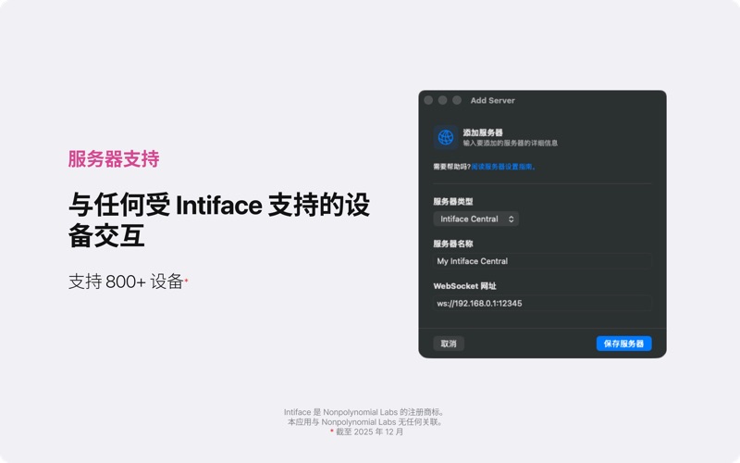Click the 截至 2025 年 12 月 footnote
Viewport: 740px width, 463px height.
[x=372, y=432]
